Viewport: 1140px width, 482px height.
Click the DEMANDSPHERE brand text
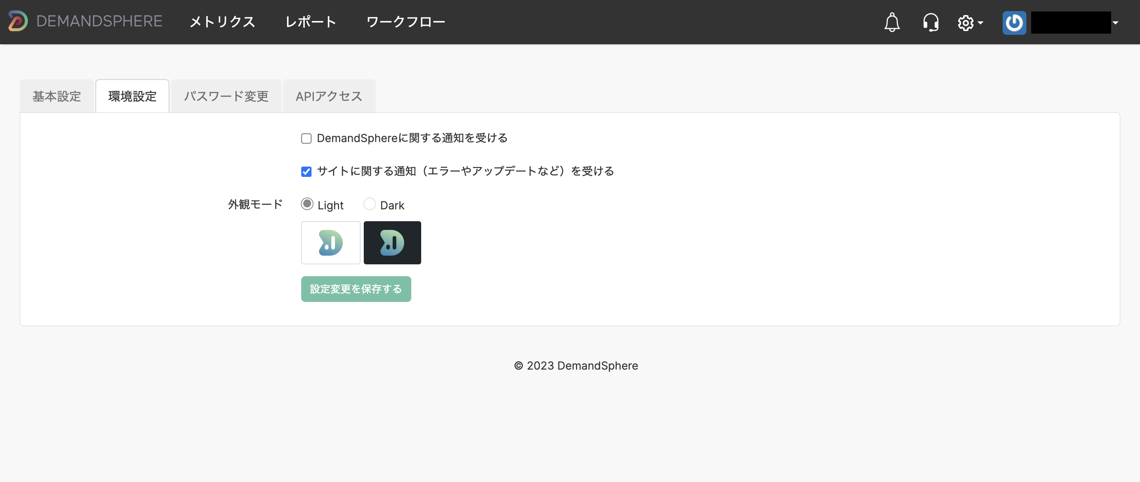pyautogui.click(x=99, y=21)
